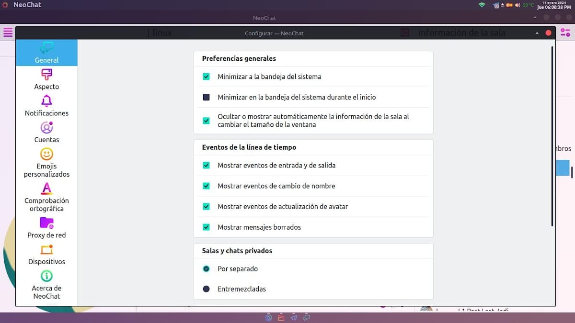This screenshot has width=575, height=323.
Task: Toggle Mostrar eventos de entrada y de salida
Action: [206, 166]
